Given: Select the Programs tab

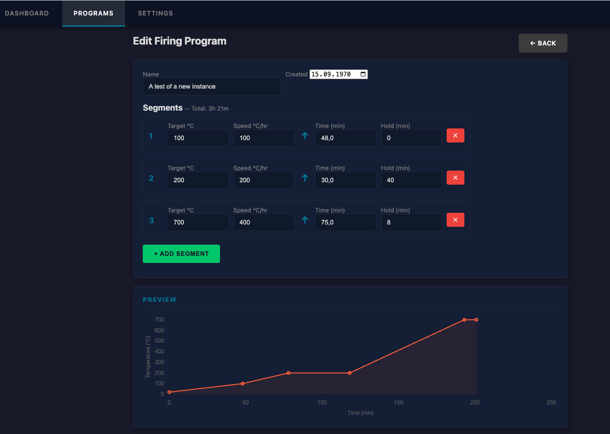Looking at the screenshot, I should (94, 13).
